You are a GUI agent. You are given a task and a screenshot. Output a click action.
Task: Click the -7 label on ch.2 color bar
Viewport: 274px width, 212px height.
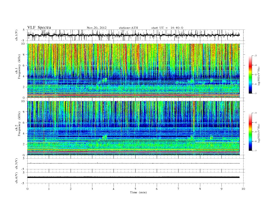255,151
